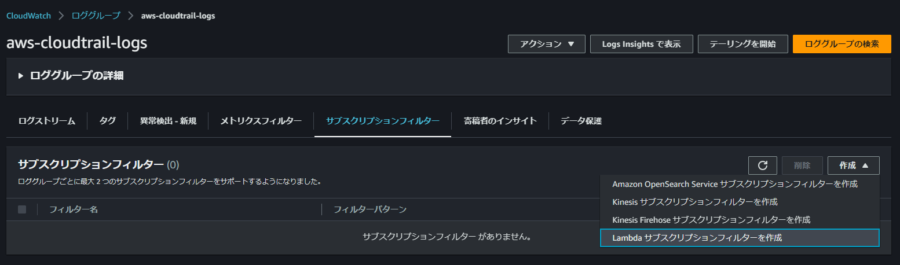Screen dimensions: 900x265
Task: Click the refresh subscription filters icon
Action: tap(762, 165)
